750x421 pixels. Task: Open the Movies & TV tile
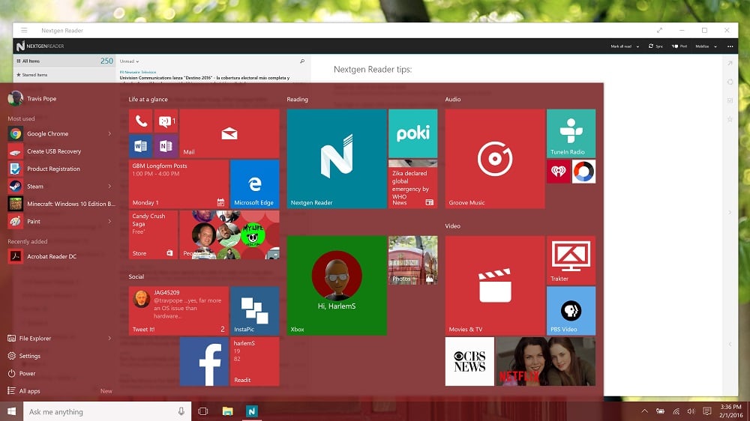(x=494, y=285)
